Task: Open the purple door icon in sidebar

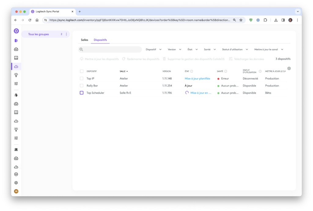Action: tap(16, 41)
